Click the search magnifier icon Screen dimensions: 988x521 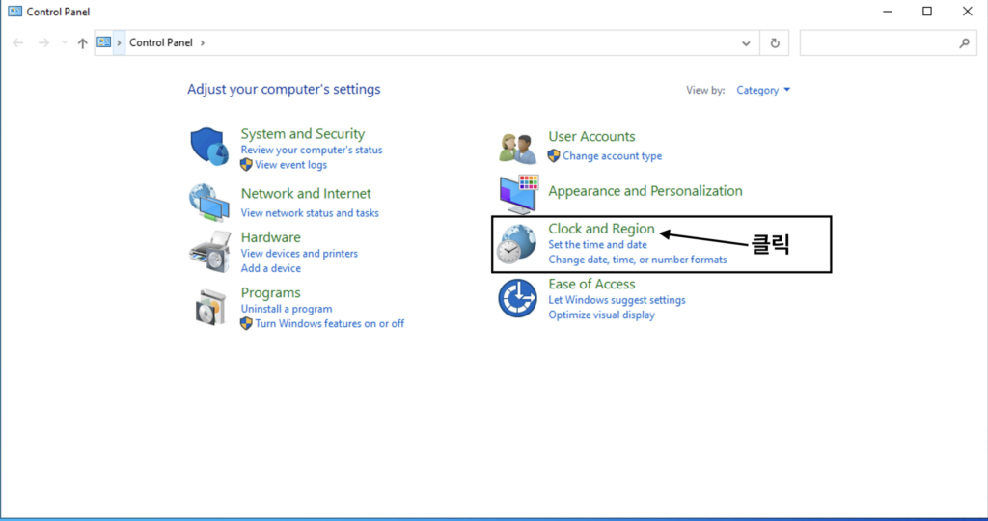pos(964,42)
